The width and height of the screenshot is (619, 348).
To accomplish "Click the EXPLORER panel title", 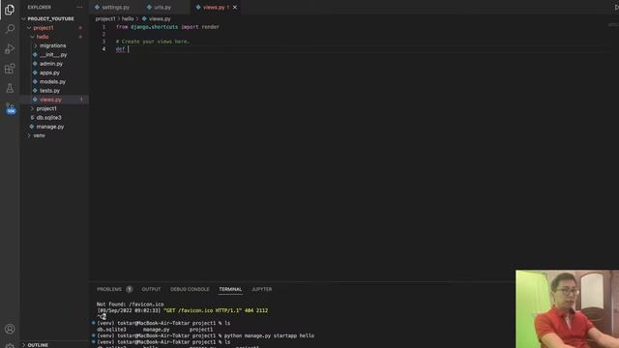I will point(39,7).
